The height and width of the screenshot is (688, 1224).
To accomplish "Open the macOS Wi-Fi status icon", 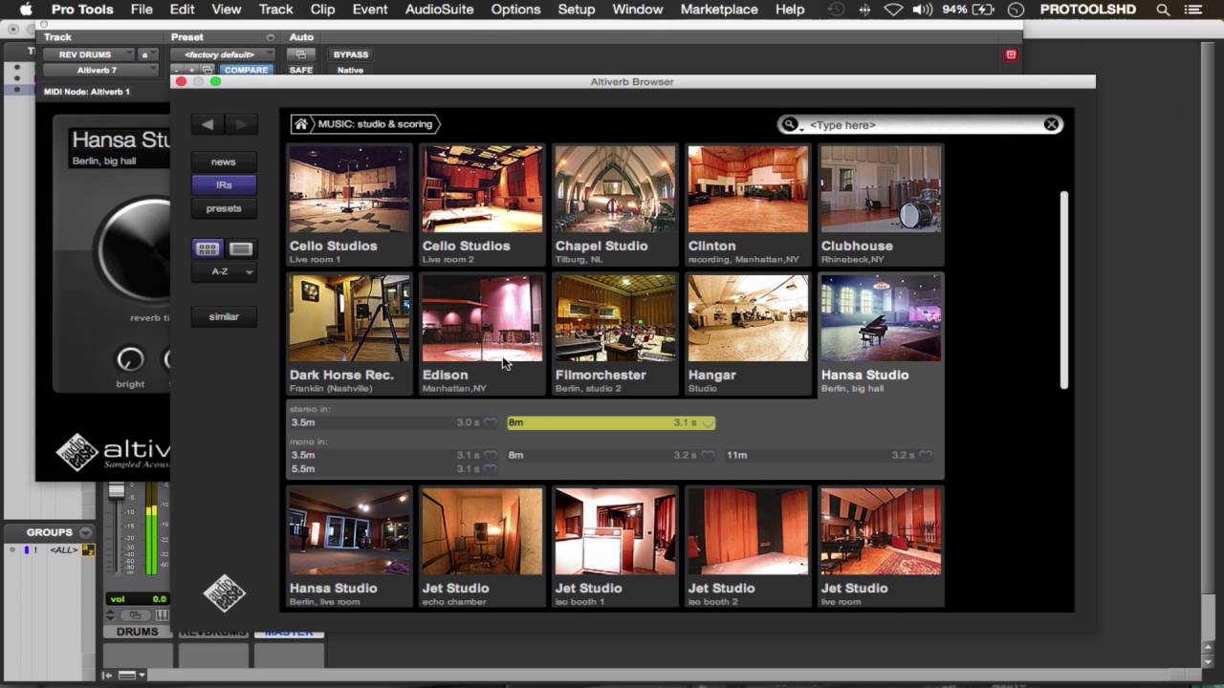I will pyautogui.click(x=893, y=10).
